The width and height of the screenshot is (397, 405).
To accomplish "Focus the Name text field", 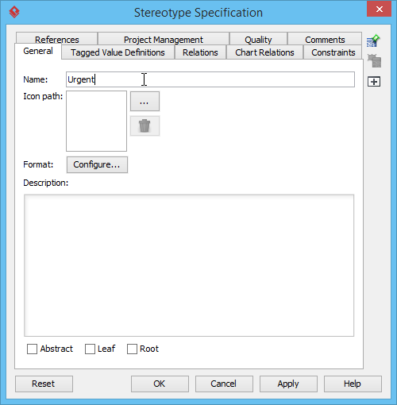I will pos(210,79).
